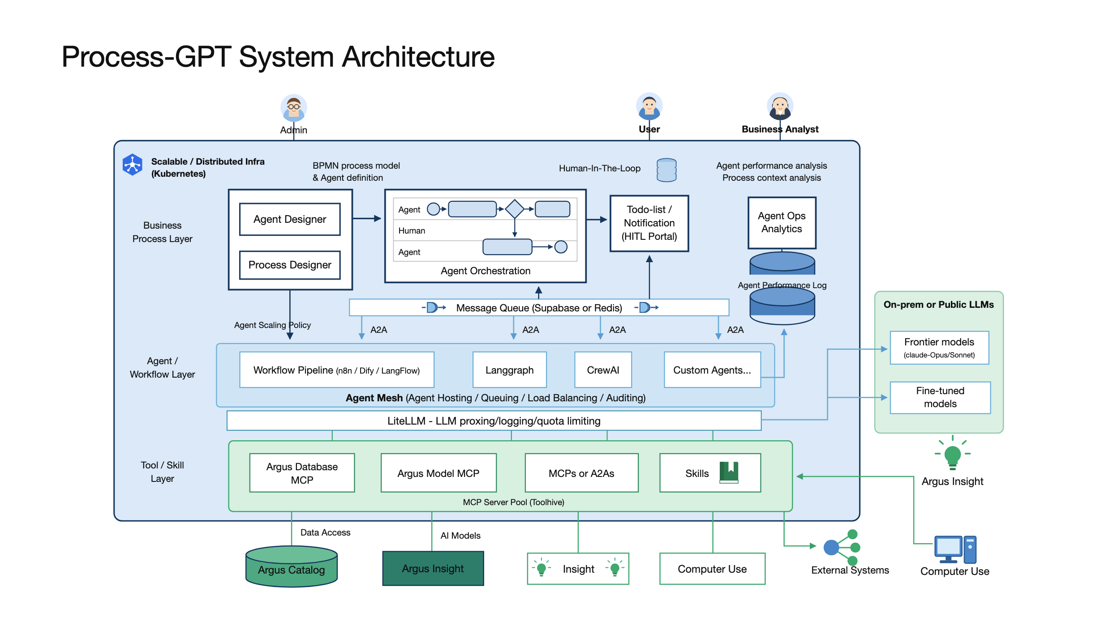Click the right lightbulb in Insight box
1113x621 pixels.
point(615,567)
